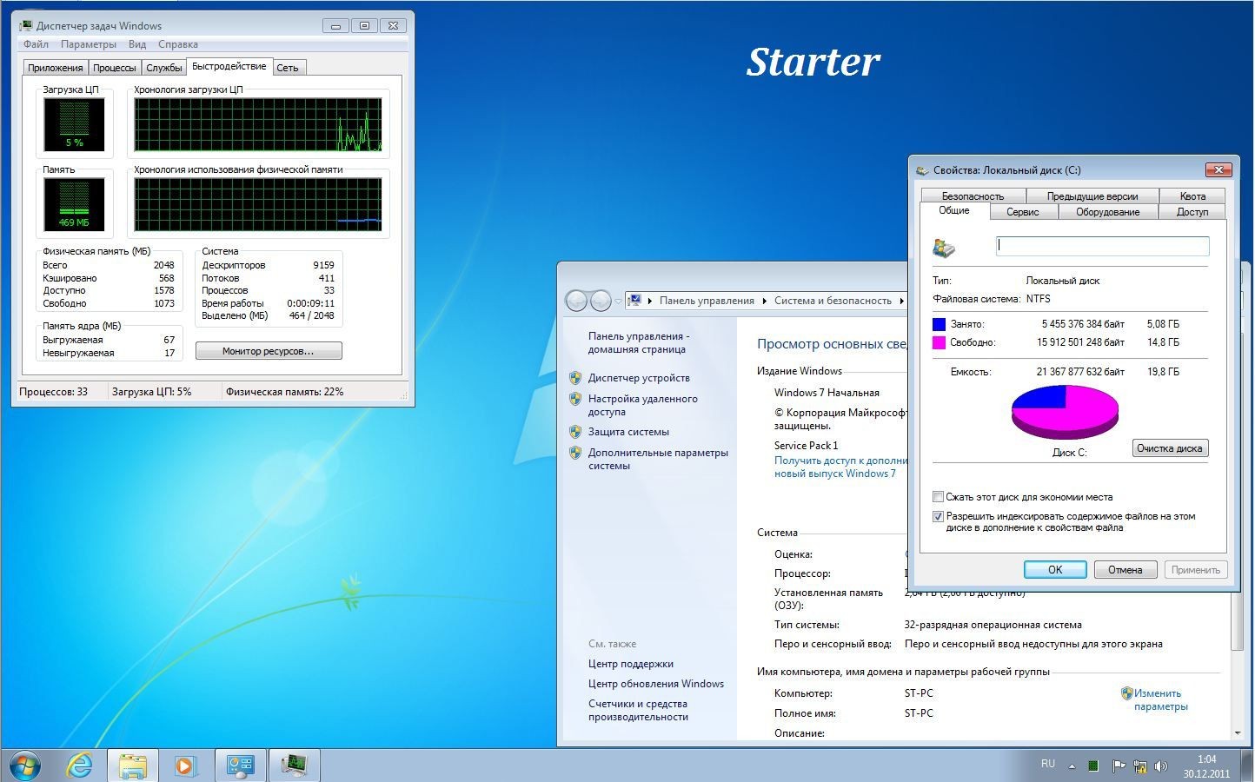This screenshot has width=1255, height=782.
Task: Click the Action Center flag tray icon
Action: [1119, 766]
